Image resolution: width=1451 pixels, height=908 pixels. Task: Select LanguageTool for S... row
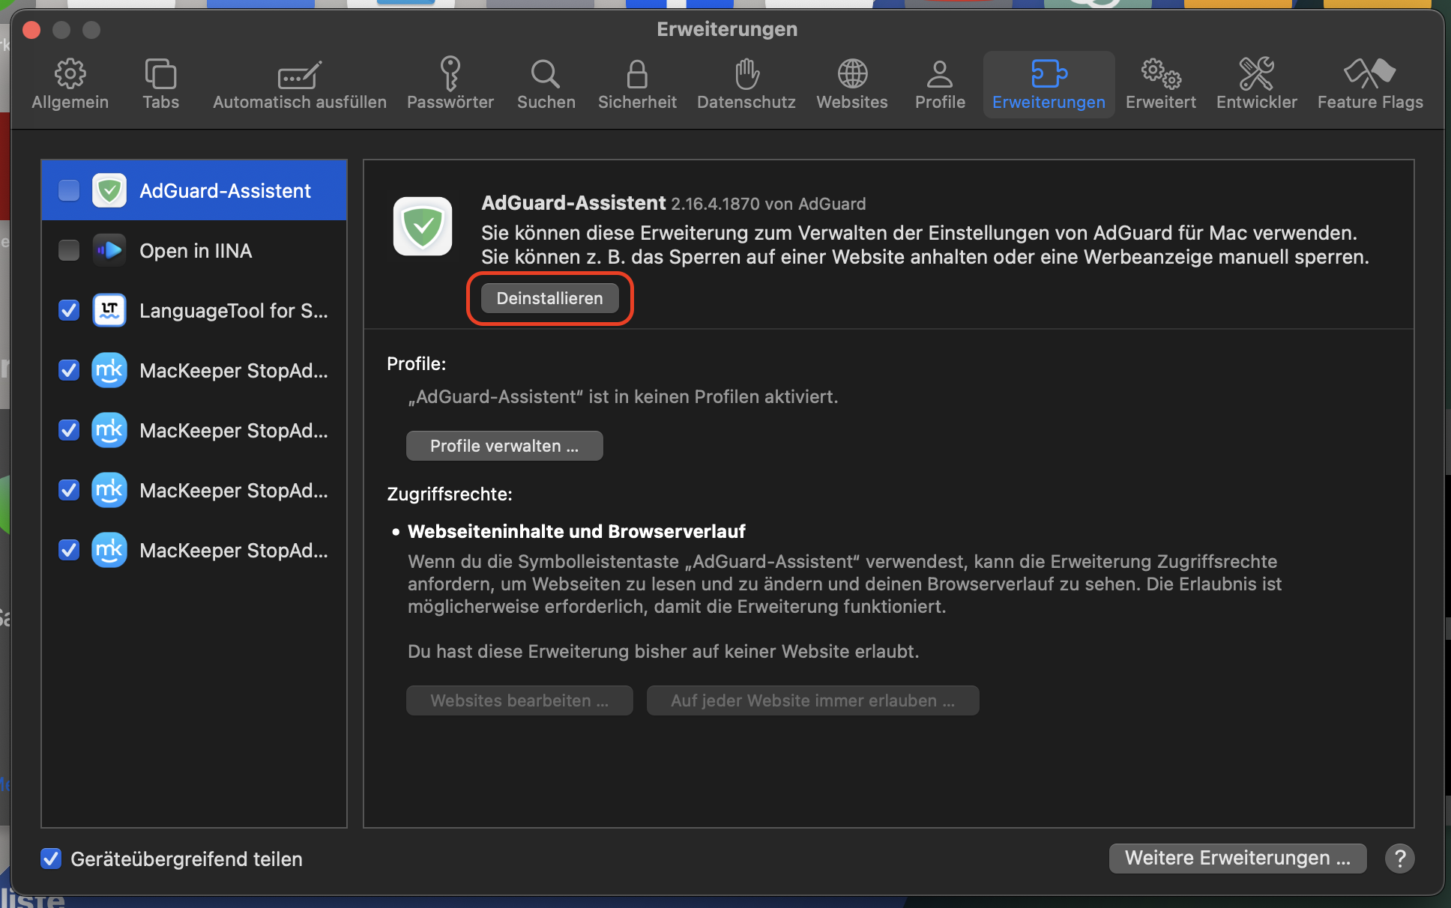point(194,310)
